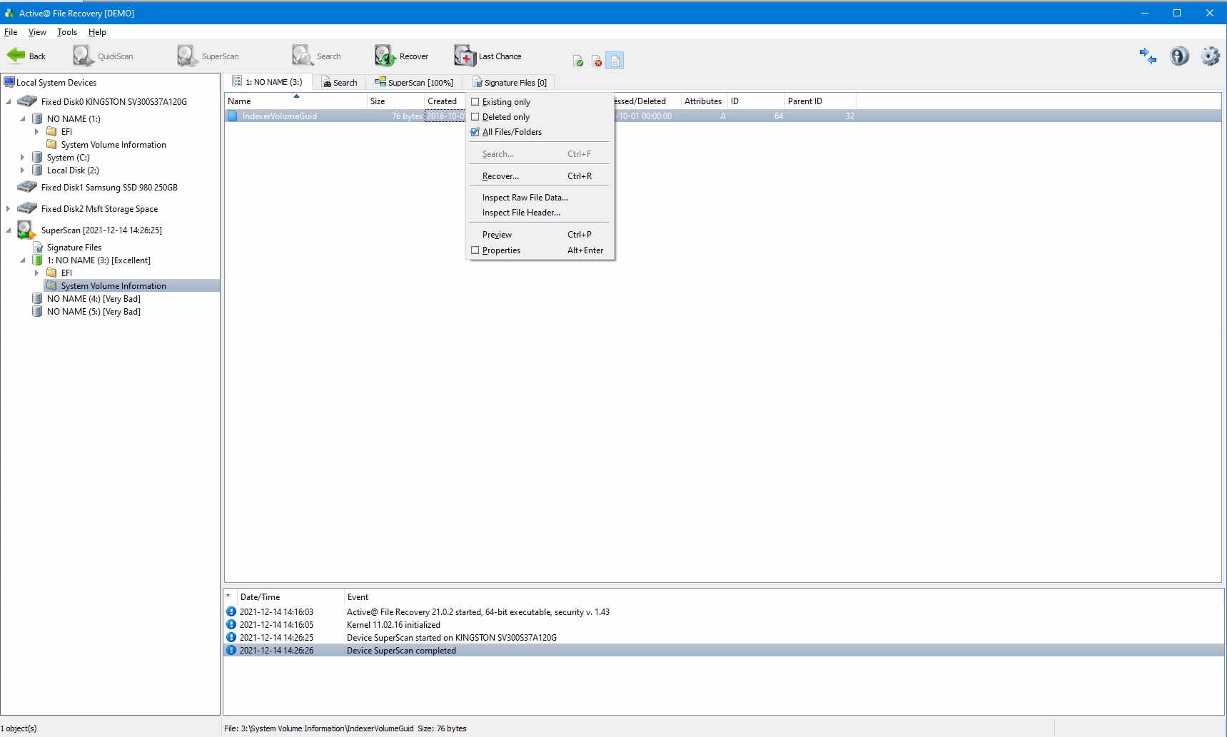Toggle Properties checkbox in context menu
This screenshot has width=1227, height=737.
point(475,250)
